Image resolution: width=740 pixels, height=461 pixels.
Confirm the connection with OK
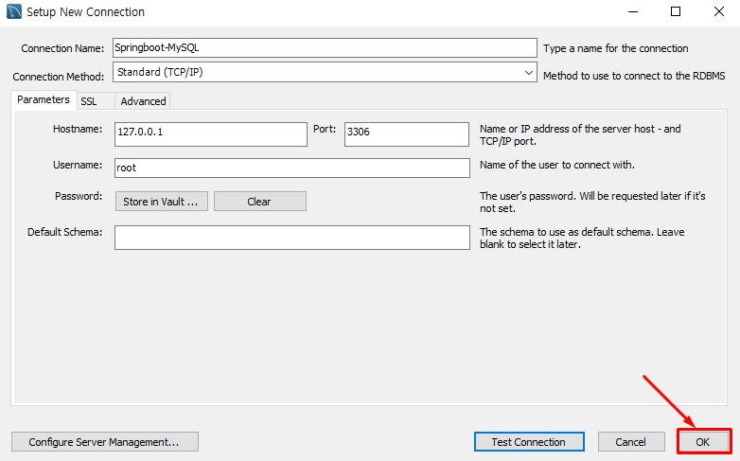(x=704, y=442)
